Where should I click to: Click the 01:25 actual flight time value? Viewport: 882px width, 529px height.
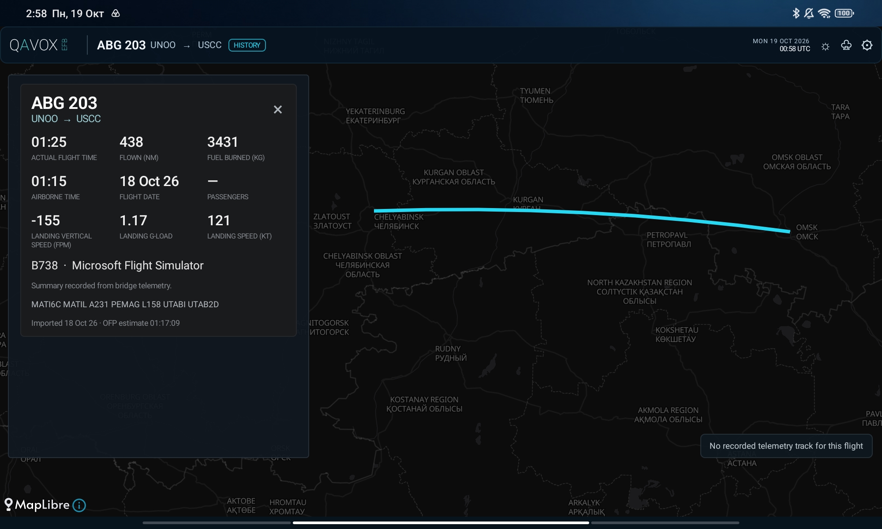[49, 142]
